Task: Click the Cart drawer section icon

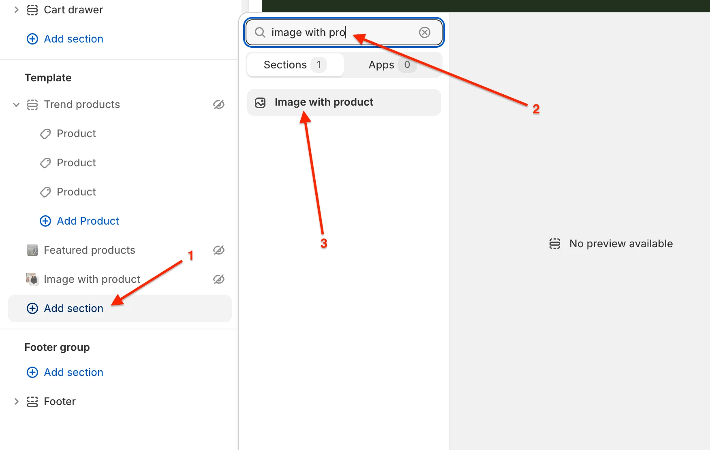Action: click(32, 10)
